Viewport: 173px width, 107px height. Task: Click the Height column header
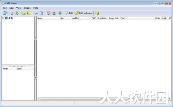(164, 18)
